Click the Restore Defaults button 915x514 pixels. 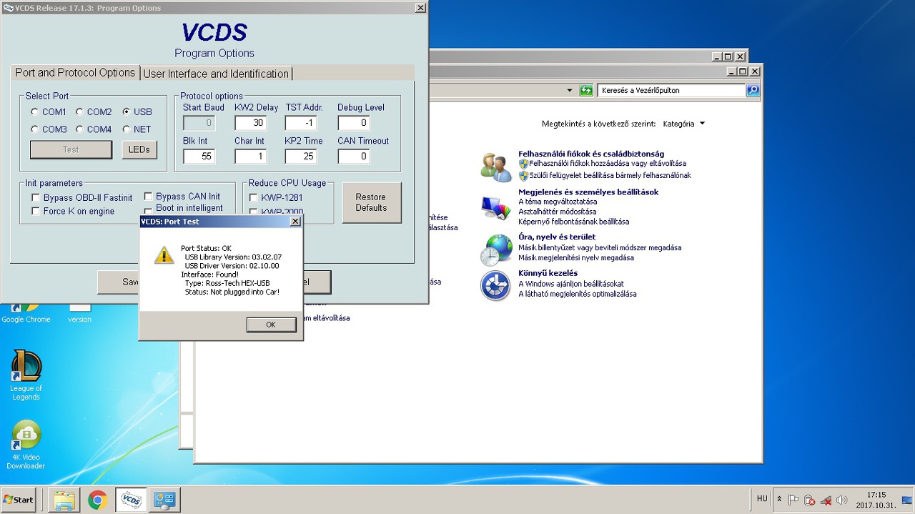point(371,202)
